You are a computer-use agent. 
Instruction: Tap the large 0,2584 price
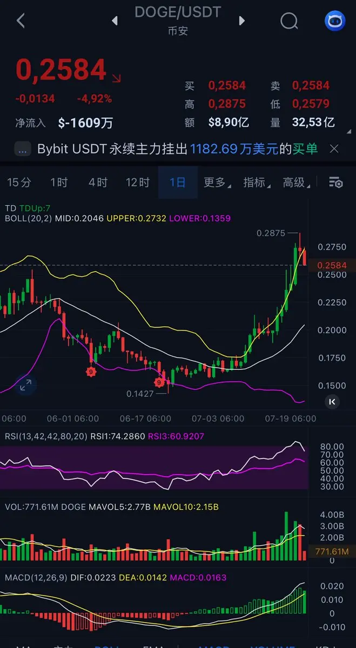pyautogui.click(x=61, y=70)
